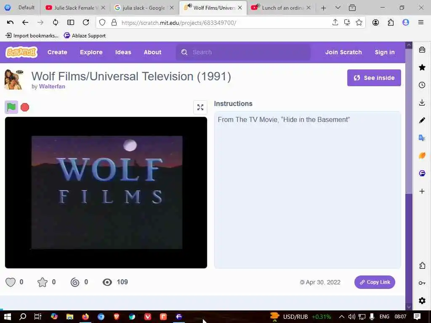Screen dimensions: 431x323
Task: Click the page scrollbar down arrow
Action: 409,307
